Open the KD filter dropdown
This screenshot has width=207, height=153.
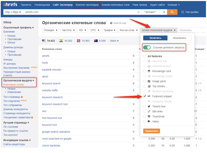coord(83,30)
